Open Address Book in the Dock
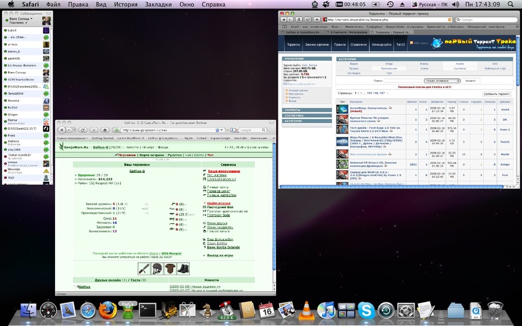522x326 pixels. click(246, 311)
